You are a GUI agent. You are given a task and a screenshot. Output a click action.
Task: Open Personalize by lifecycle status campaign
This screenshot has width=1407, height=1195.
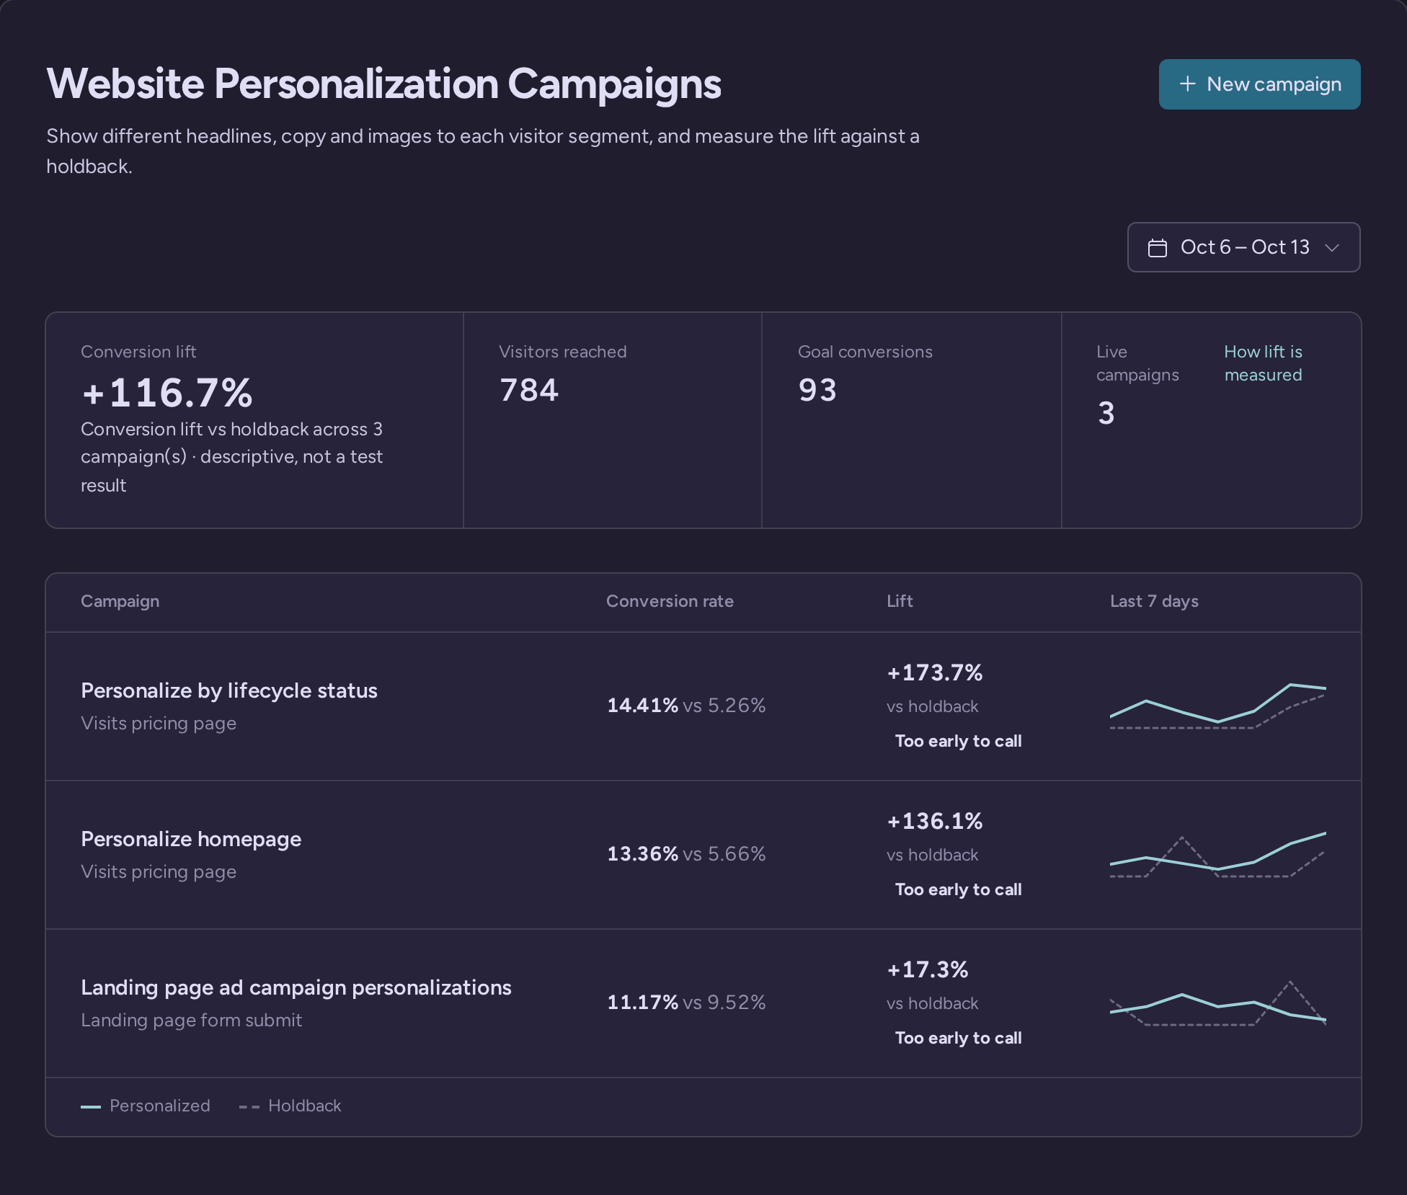229,690
